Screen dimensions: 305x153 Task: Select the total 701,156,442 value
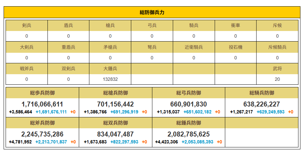pyautogui.click(x=115, y=105)
